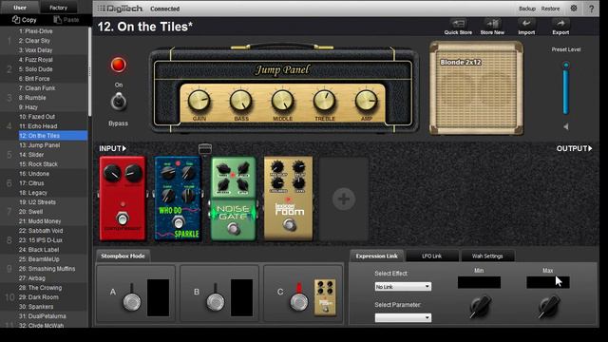Select preset 24: Black Label
This screenshot has width=608, height=342.
[39, 250]
